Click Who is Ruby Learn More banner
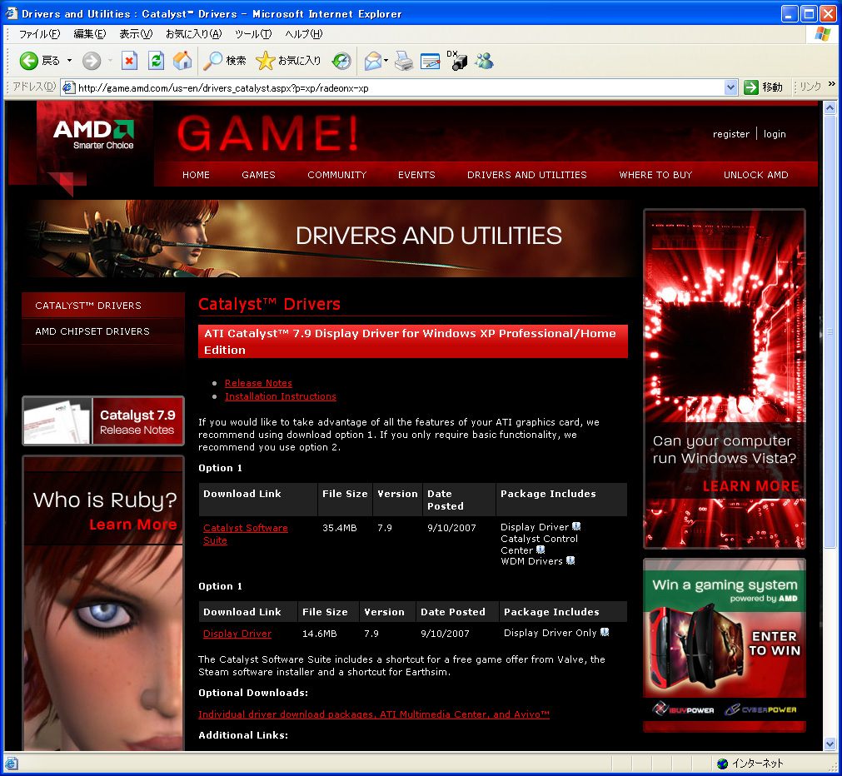842x776 pixels. (x=103, y=603)
